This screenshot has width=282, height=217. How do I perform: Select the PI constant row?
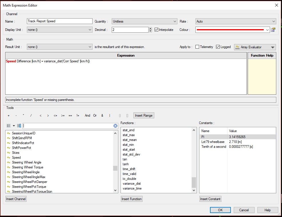click(238, 137)
